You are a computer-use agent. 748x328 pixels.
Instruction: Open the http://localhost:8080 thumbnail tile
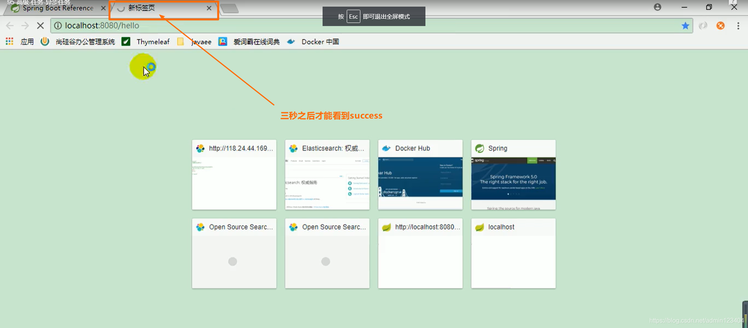[420, 253]
